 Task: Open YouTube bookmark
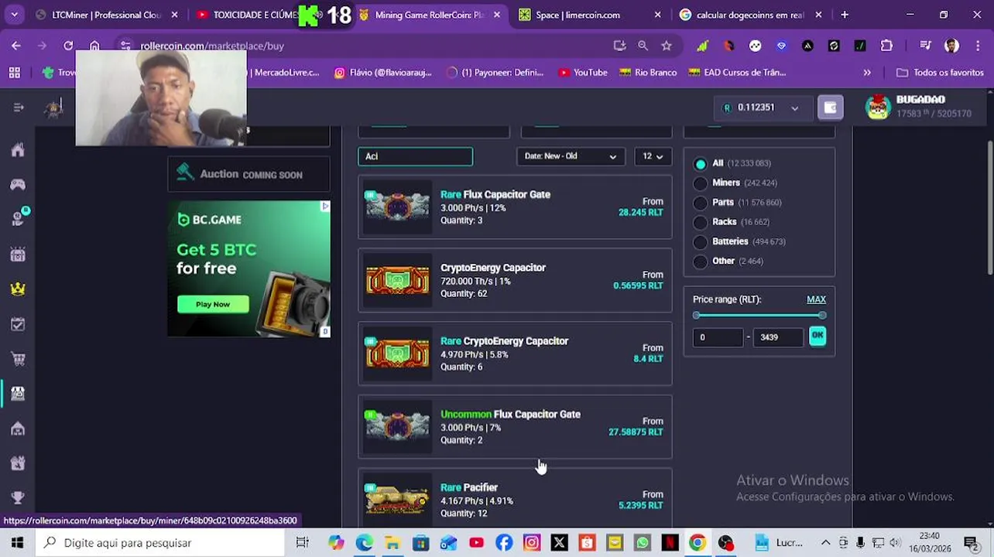click(583, 72)
